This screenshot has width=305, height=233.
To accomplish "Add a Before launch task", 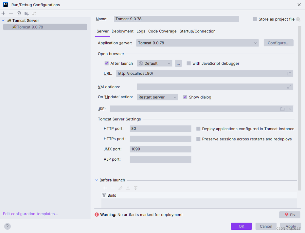I will (105, 188).
